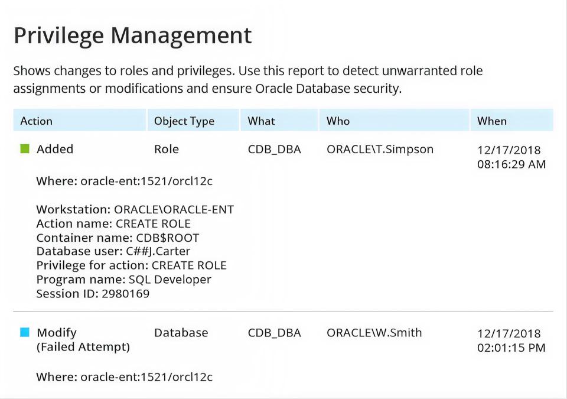Click the blue Modify status square
The image size is (567, 399).
[x=25, y=332]
